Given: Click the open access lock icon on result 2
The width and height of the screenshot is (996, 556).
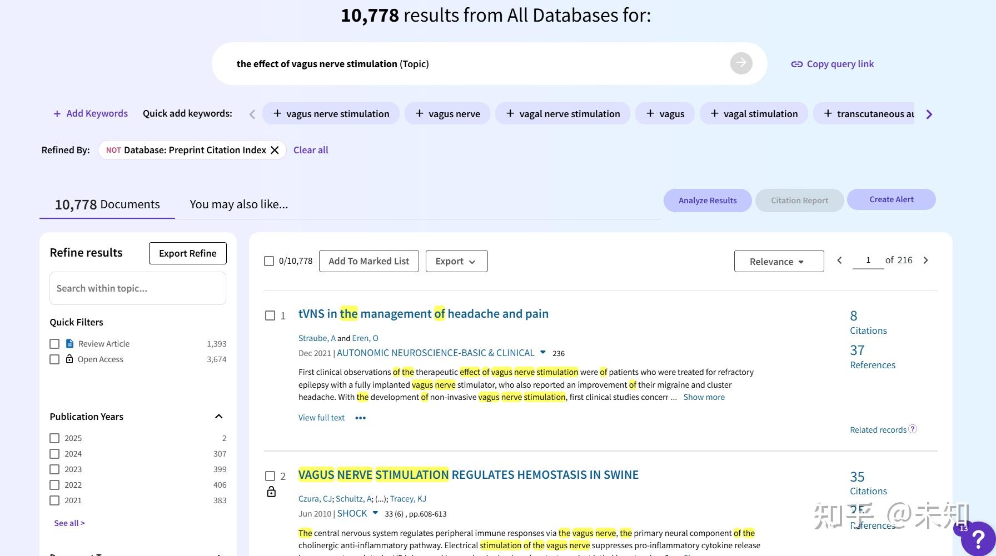Looking at the screenshot, I should [271, 492].
